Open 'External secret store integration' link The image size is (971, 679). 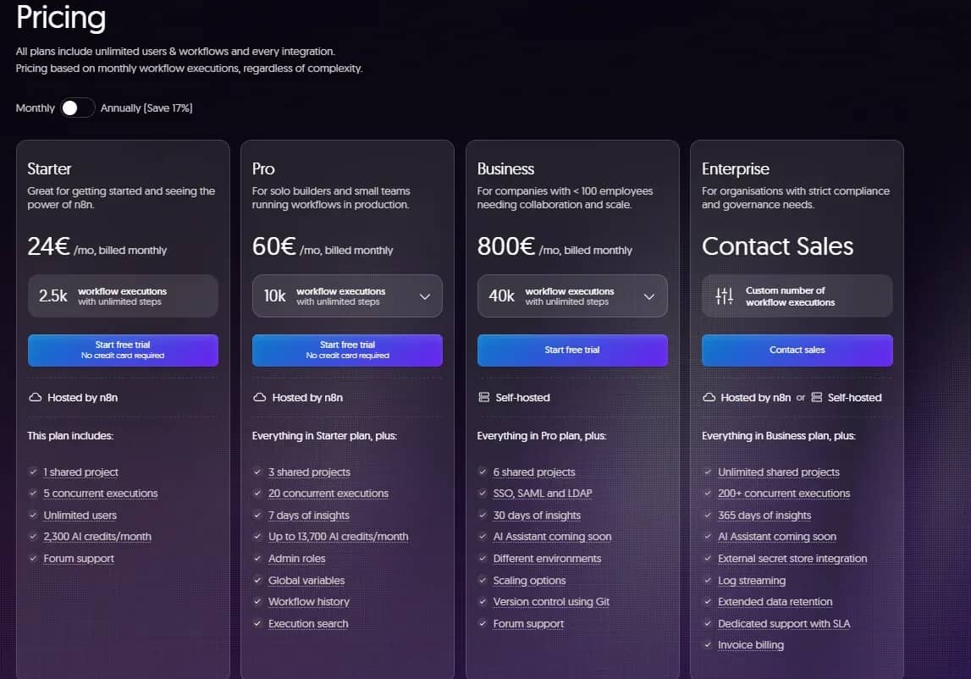pos(792,559)
